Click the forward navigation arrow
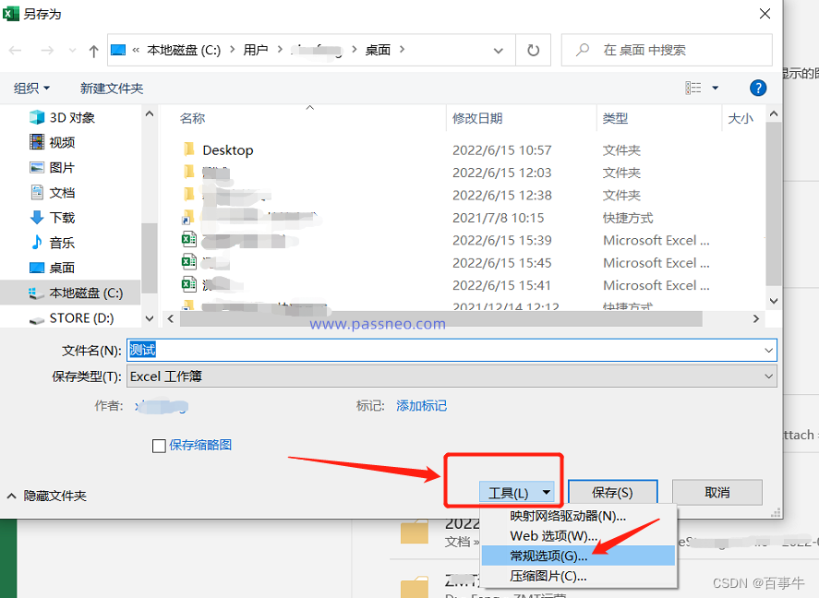 point(47,51)
